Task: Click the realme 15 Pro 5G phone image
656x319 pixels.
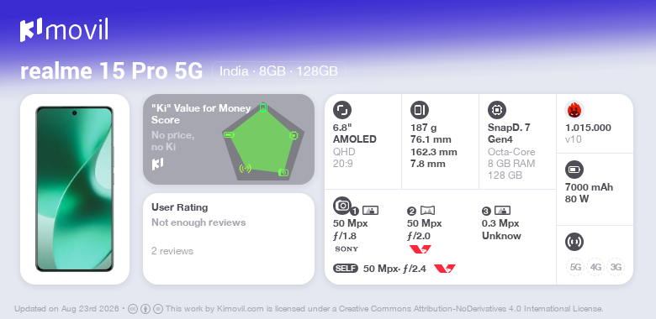Action: click(75, 189)
